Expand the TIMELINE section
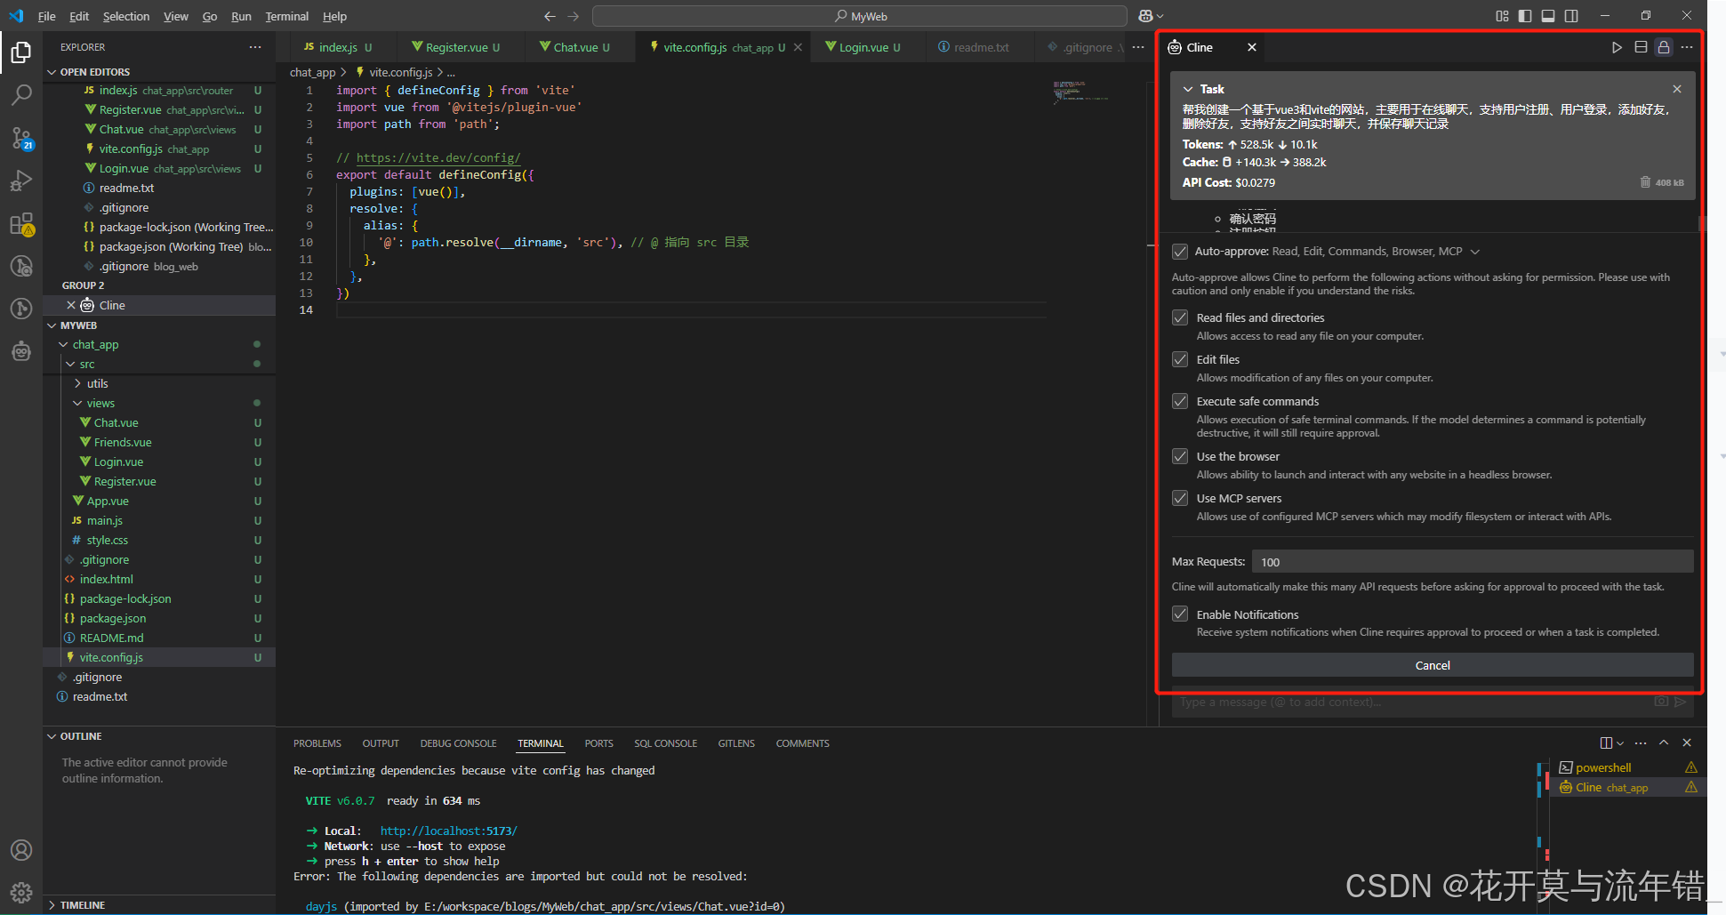 [x=52, y=905]
